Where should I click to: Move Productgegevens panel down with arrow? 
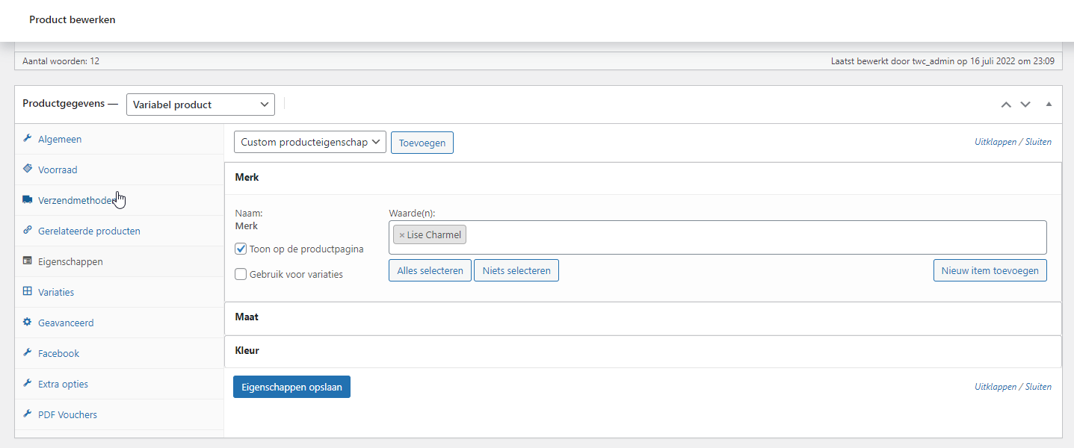pos(1025,105)
